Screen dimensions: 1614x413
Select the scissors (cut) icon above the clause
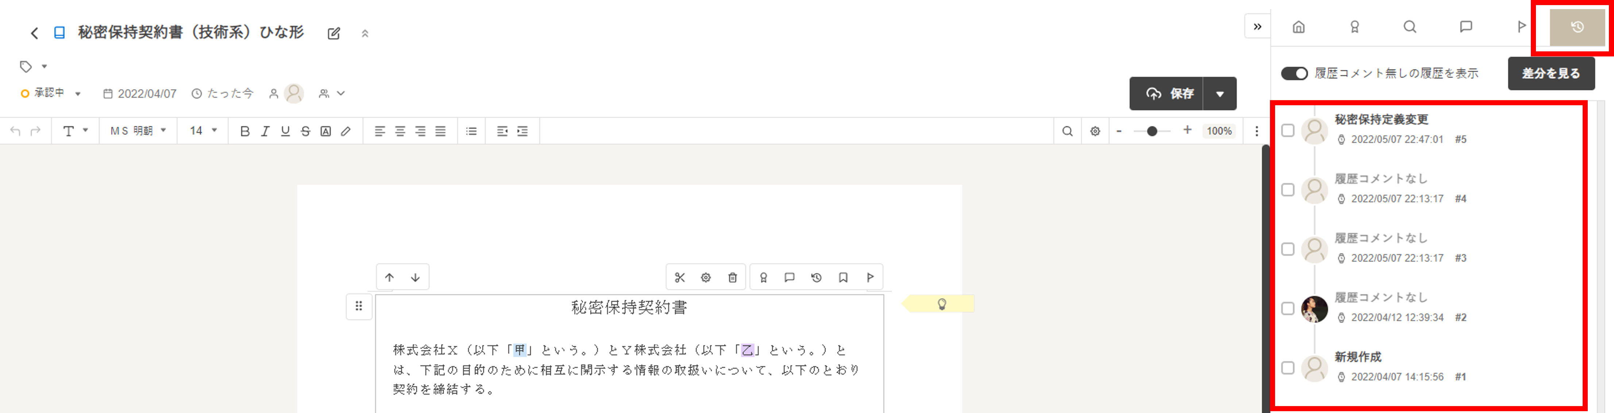click(680, 277)
